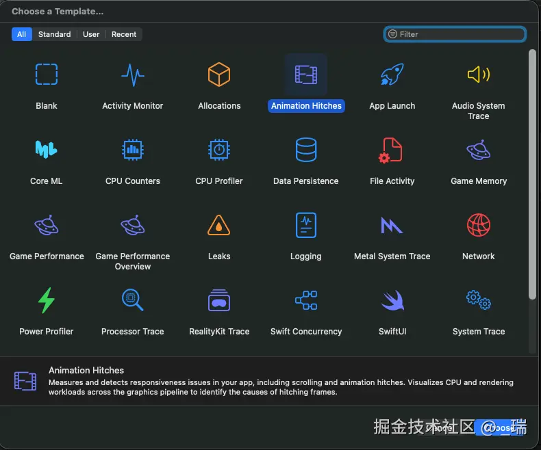Select the System Trace gears icon
Screen dimensions: 541x450
(479, 300)
